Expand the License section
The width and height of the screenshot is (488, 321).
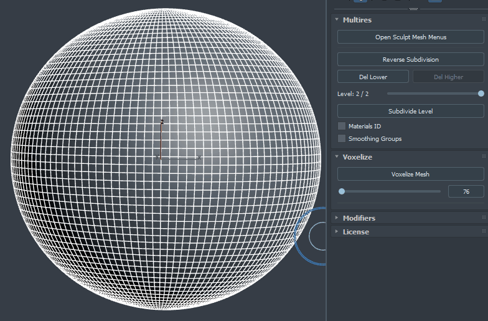tap(337, 232)
